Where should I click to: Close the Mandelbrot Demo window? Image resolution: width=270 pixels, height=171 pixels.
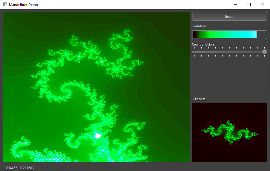point(263,5)
